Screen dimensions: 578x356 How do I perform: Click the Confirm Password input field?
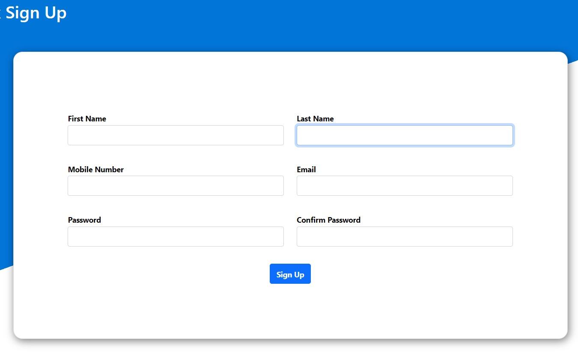click(405, 236)
